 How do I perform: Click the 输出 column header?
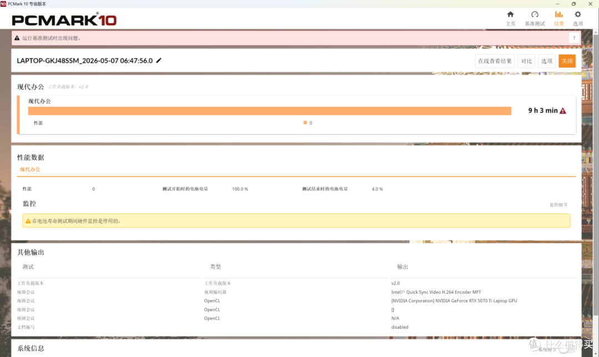403,267
